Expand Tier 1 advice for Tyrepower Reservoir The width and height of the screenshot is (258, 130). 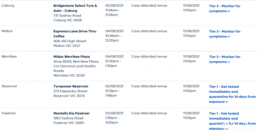point(232,94)
